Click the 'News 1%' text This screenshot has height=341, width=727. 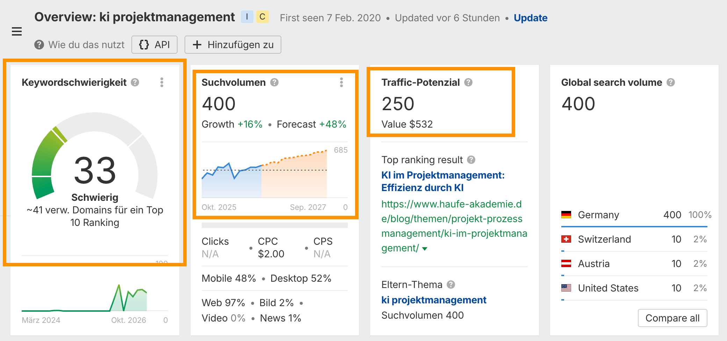click(280, 318)
